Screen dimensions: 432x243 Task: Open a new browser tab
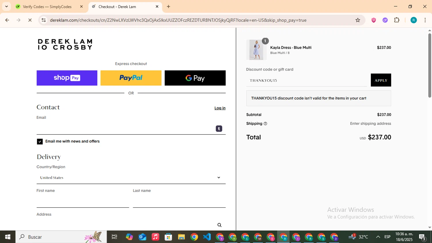[168, 7]
